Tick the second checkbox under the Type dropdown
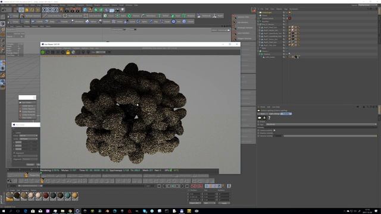Image resolution: width=381 pixels, height=214 pixels. pyautogui.click(x=274, y=133)
